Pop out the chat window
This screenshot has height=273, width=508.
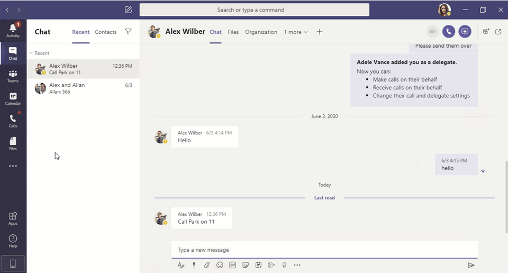click(x=498, y=31)
